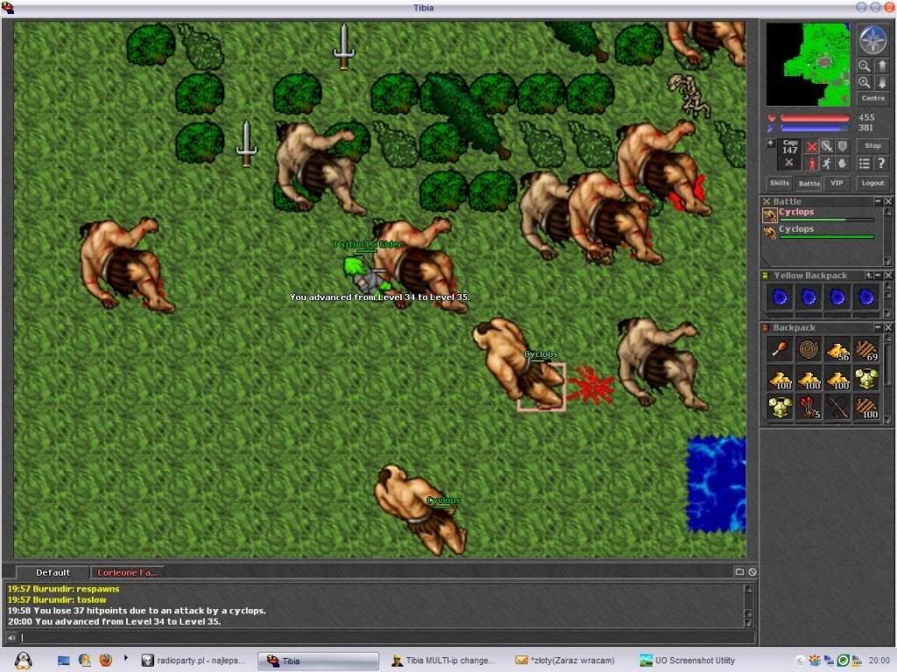Select the stack of 69 spears
Screen dimensions: 897x672
(x=866, y=349)
